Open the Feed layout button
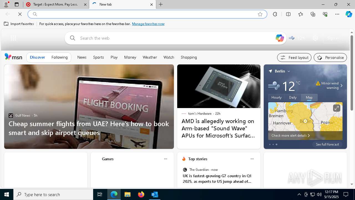 tap(294, 57)
